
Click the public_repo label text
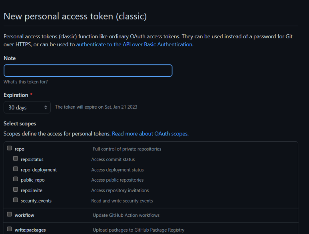[33, 180]
